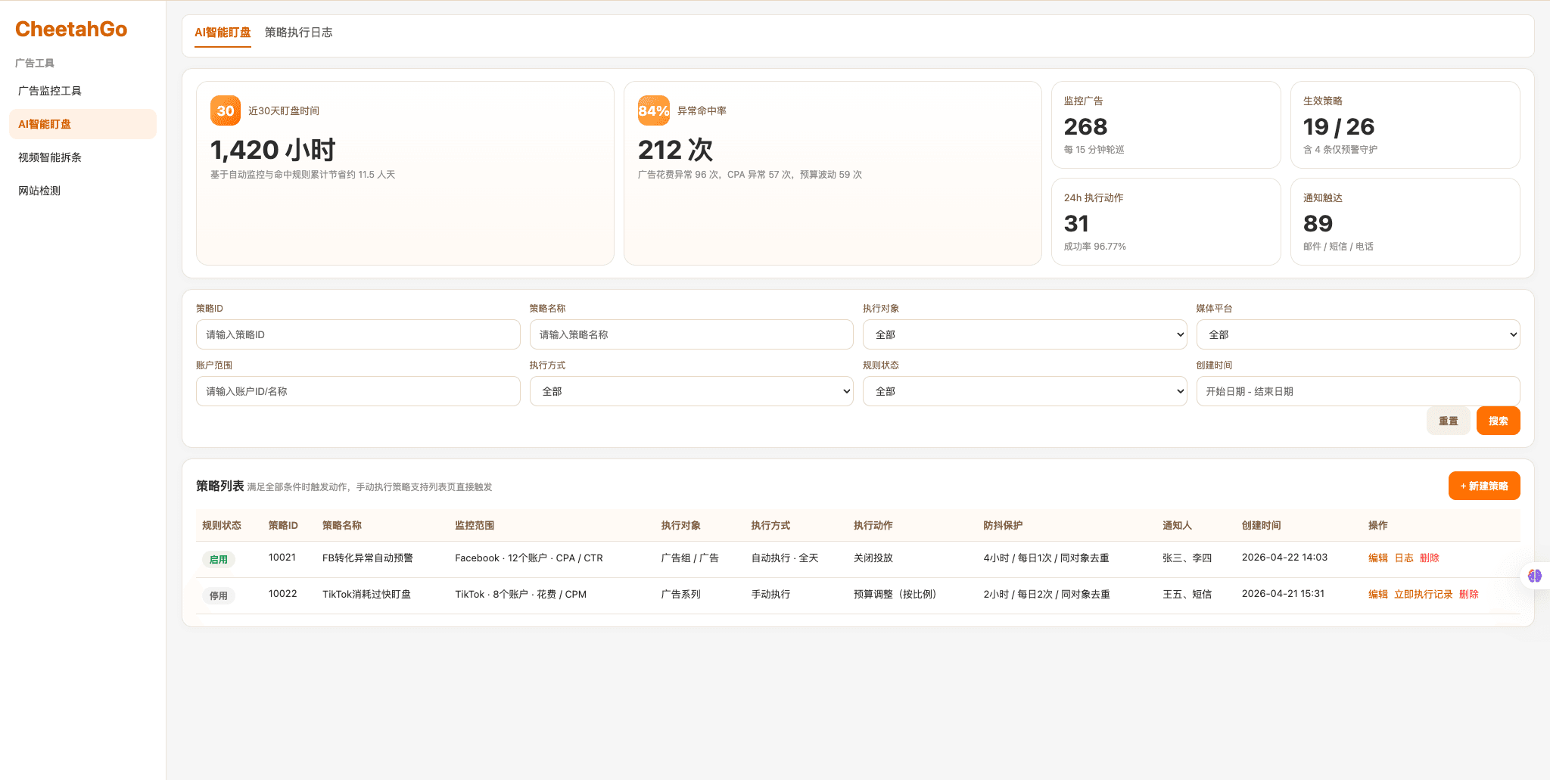The image size is (1550, 780).
Task: Focus the 策略ID input field
Action: pyautogui.click(x=358, y=334)
